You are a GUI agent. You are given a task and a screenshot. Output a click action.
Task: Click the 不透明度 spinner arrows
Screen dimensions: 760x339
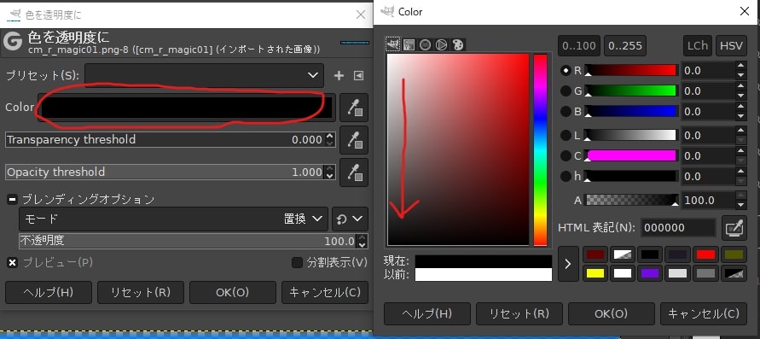pos(362,241)
